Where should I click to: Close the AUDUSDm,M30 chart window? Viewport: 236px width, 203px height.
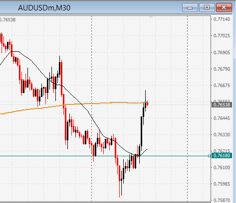coord(224,7)
